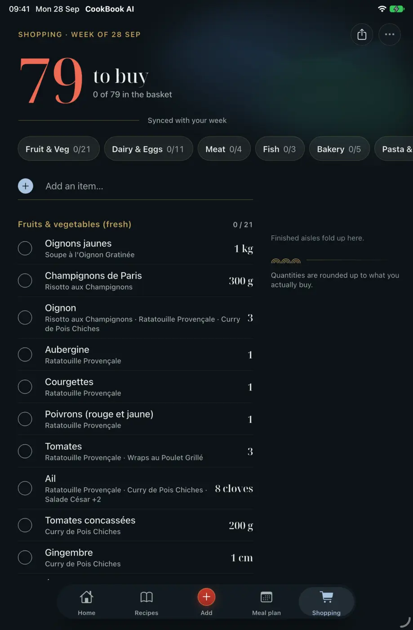Open the Meal plan calendar tab
This screenshot has height=630, width=413.
[x=266, y=603]
